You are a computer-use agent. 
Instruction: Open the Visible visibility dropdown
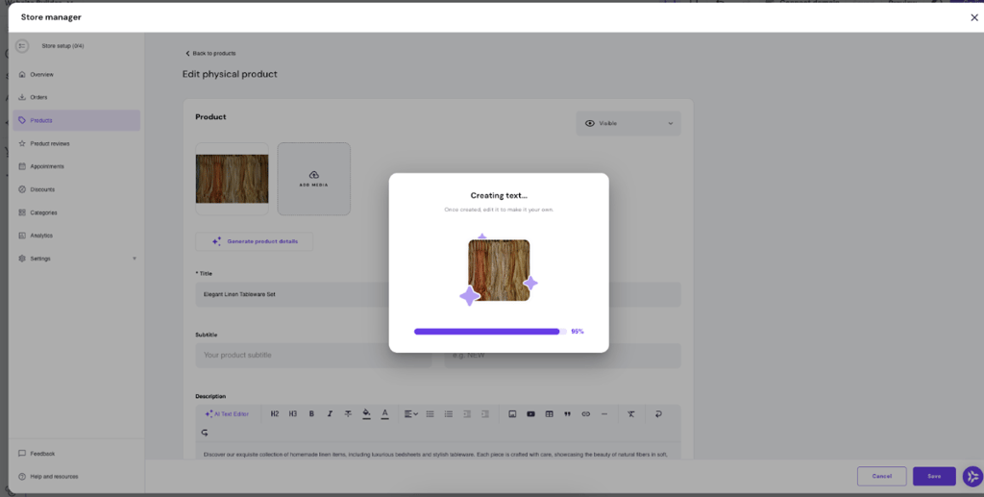628,124
